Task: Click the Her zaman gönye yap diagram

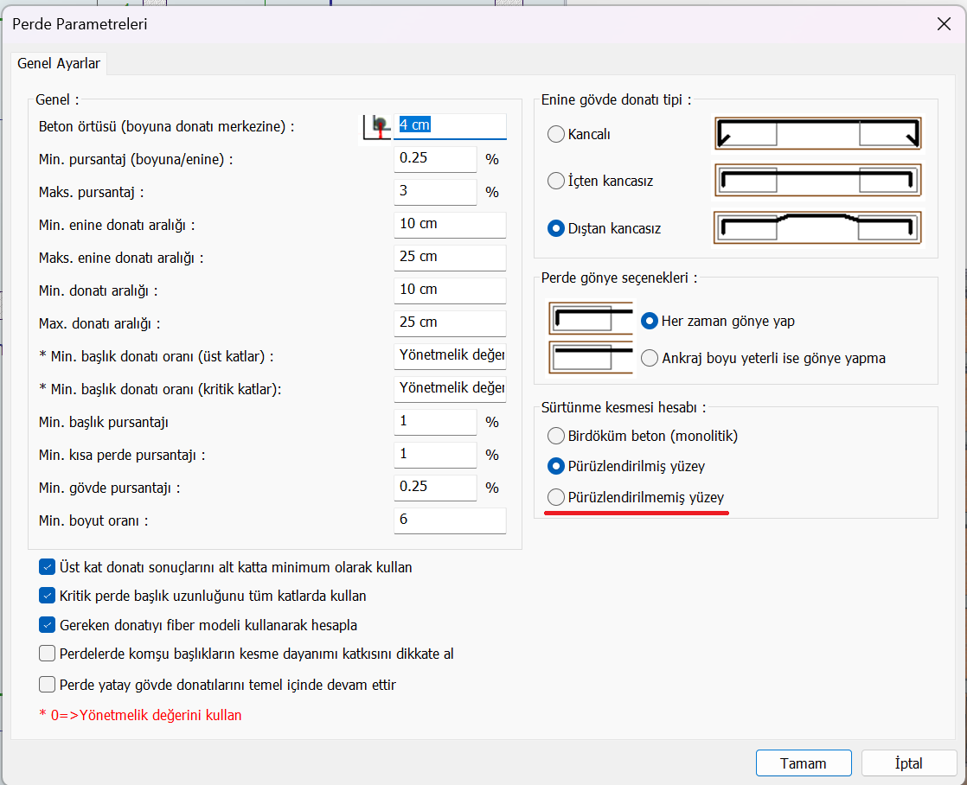Action: (591, 320)
